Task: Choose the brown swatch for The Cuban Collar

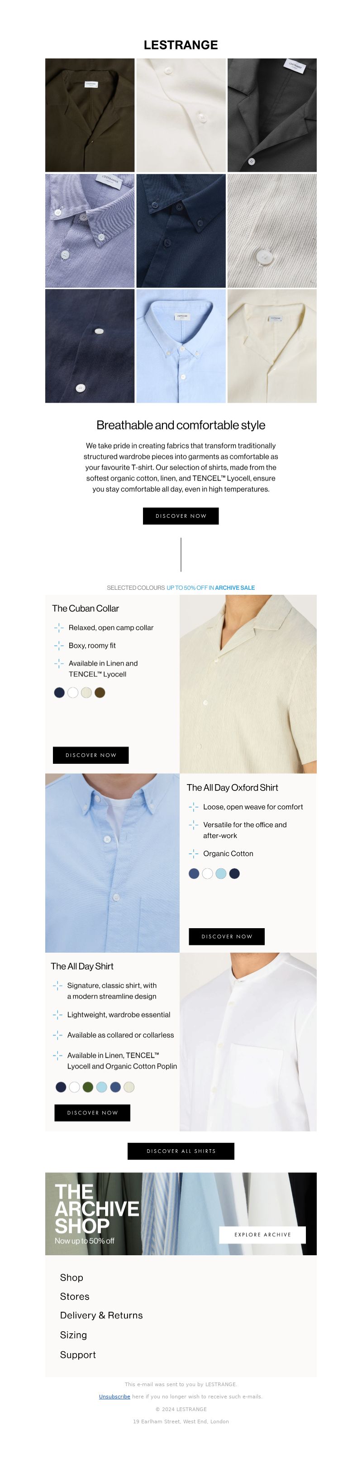Action: click(100, 693)
